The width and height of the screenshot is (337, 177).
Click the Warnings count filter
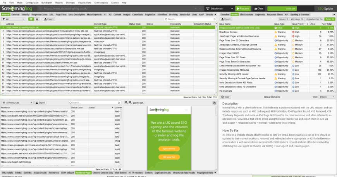click(x=297, y=19)
